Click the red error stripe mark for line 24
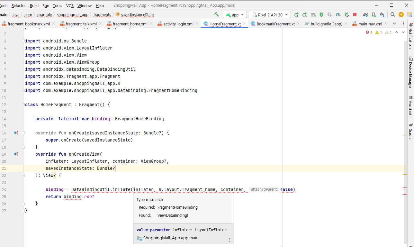The height and width of the screenshot is (247, 414). 405,188
